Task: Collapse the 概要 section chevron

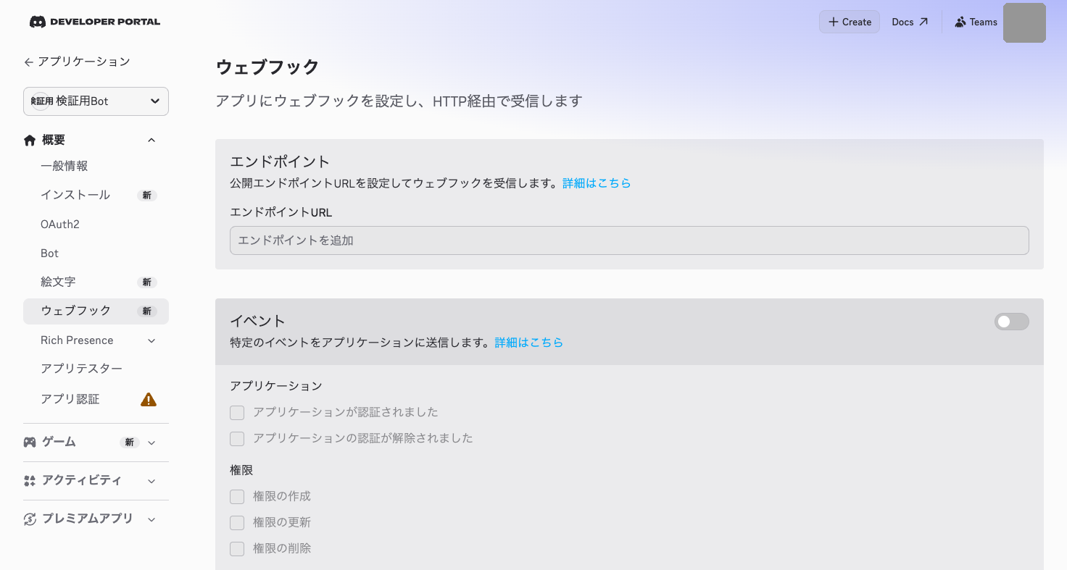Action: click(x=151, y=140)
